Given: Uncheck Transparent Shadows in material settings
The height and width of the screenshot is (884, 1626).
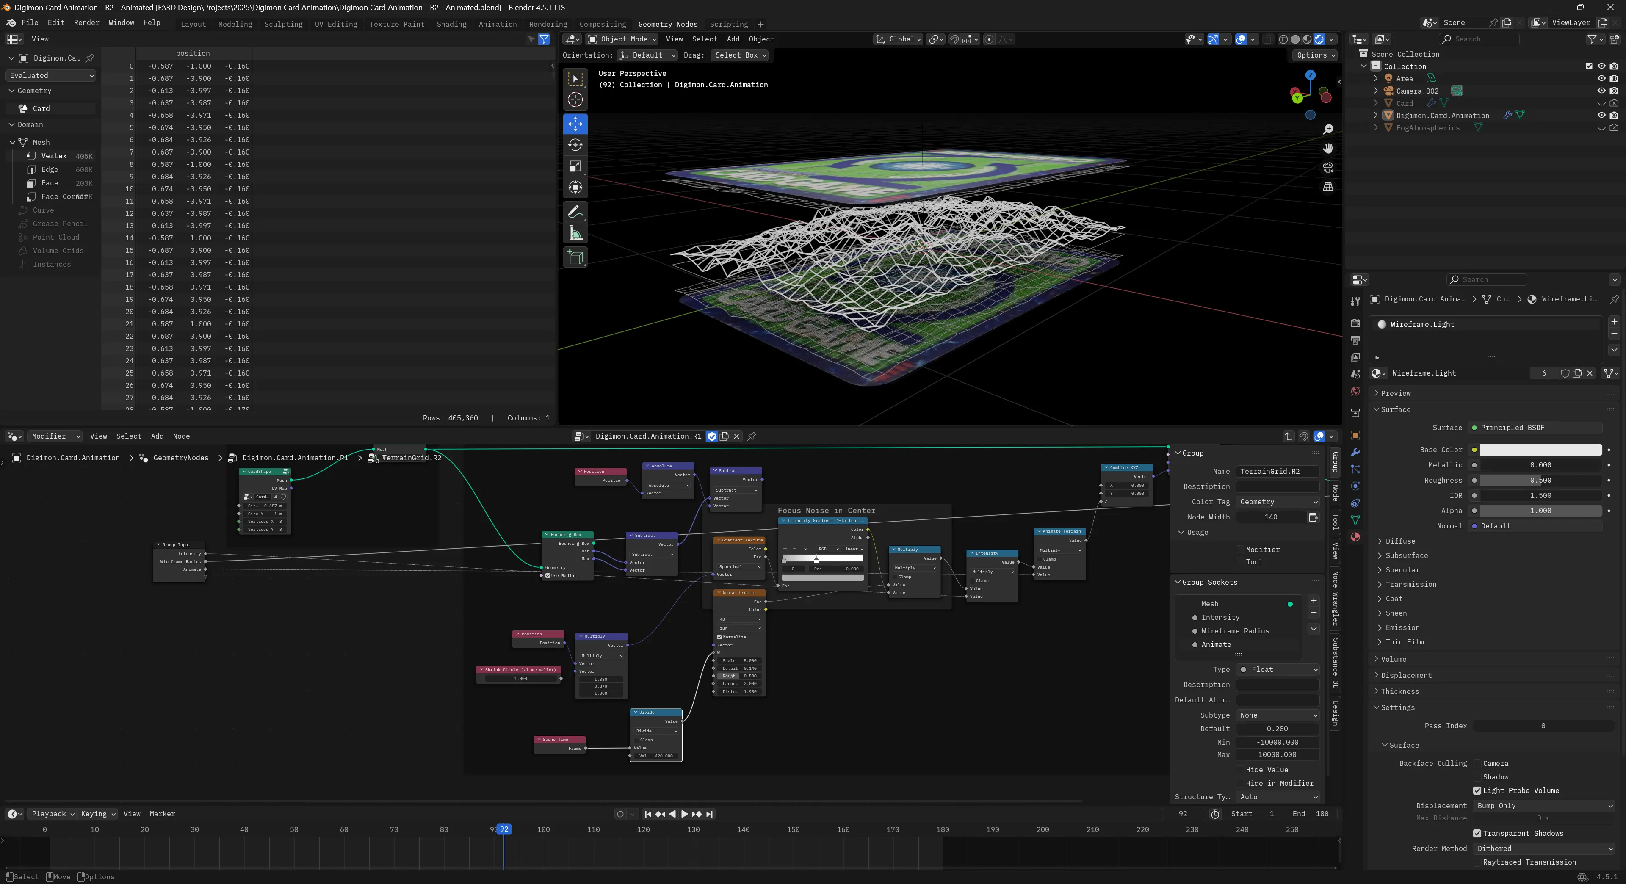Looking at the screenshot, I should click(1477, 833).
